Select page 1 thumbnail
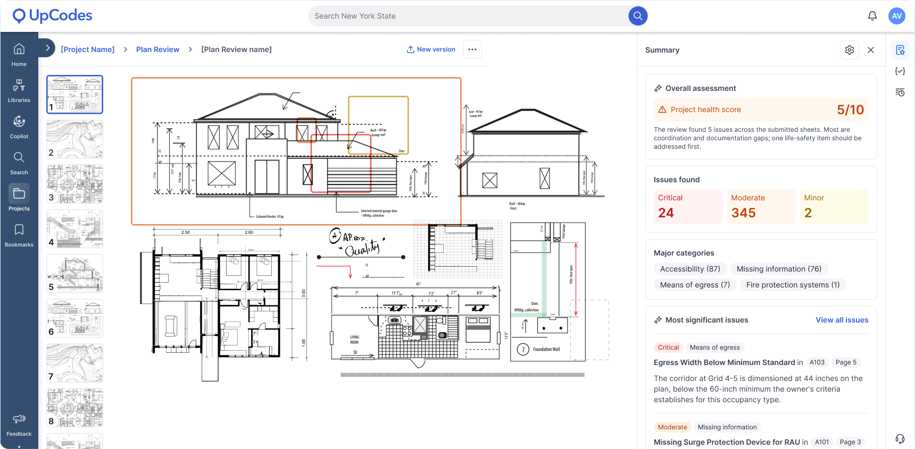This screenshot has width=915, height=449. pyautogui.click(x=75, y=95)
